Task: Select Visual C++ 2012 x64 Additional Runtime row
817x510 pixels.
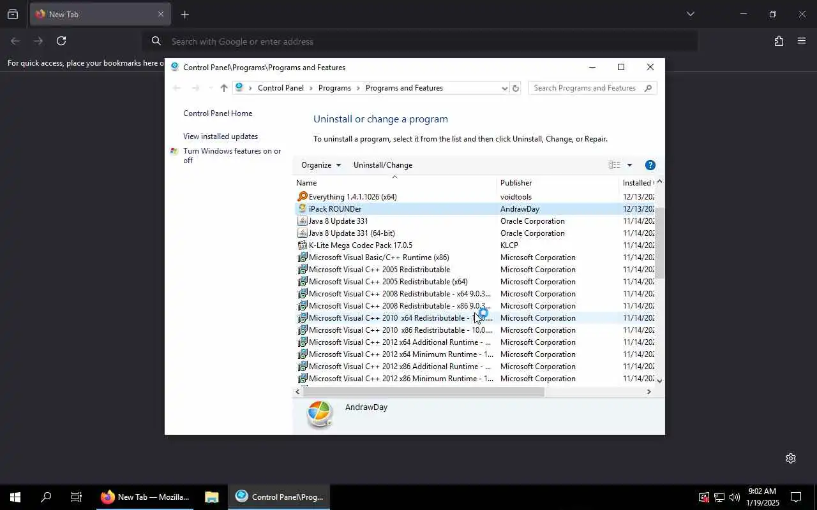Action: [x=474, y=342]
